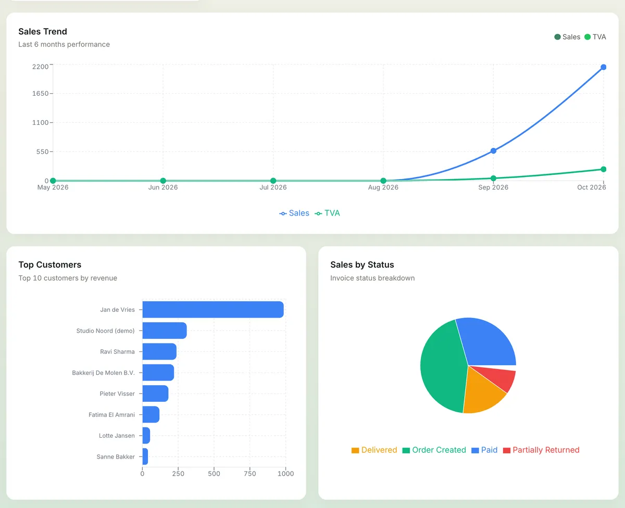Select the orange Delivered pie slice
This screenshot has height=508, width=625.
[482, 391]
